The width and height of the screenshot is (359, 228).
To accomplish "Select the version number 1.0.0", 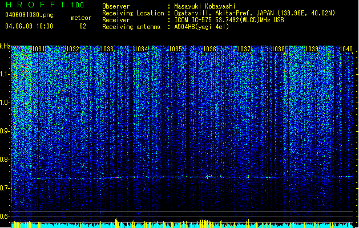I will [77, 5].
